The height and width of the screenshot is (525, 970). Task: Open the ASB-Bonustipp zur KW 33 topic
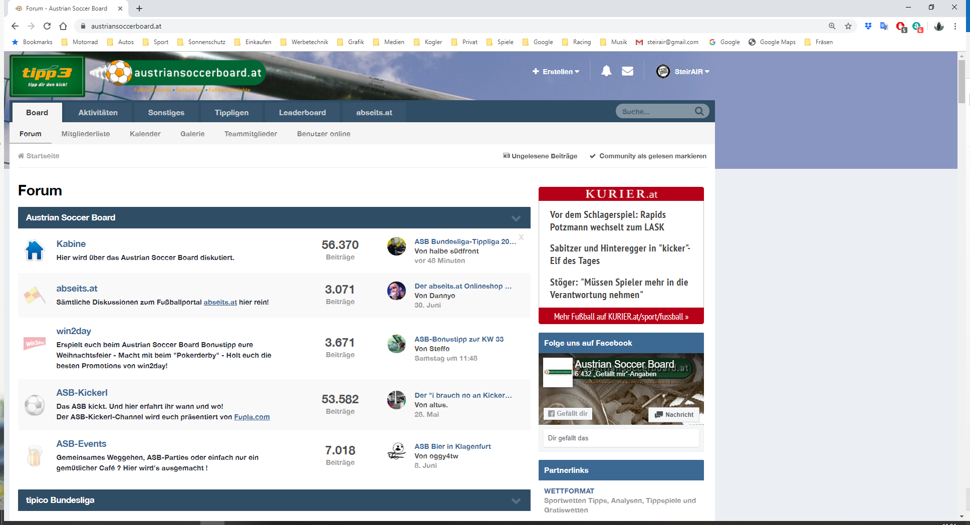459,339
